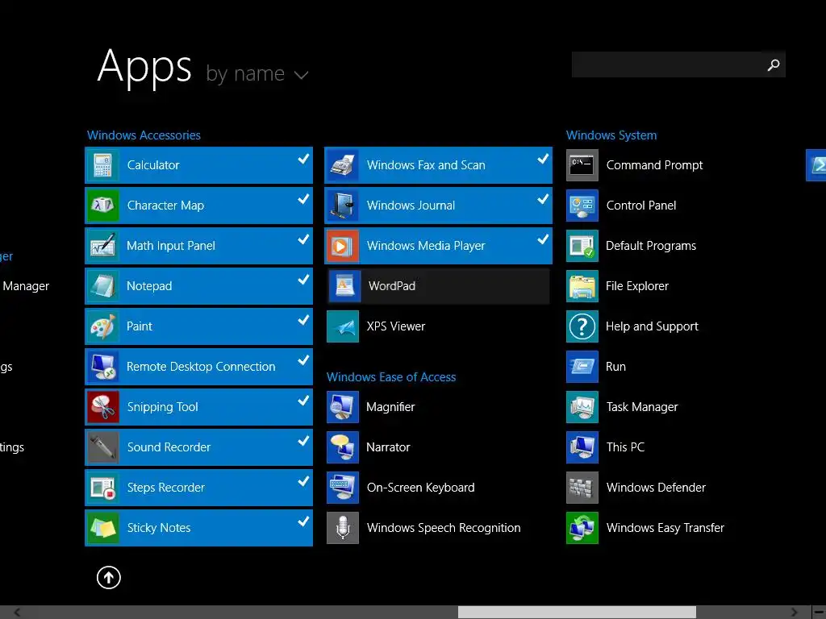Click the partially visible PowerShell tile icon

click(816, 165)
